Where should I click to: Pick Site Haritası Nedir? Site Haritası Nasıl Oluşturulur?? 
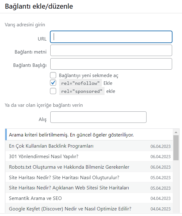tap(89, 177)
